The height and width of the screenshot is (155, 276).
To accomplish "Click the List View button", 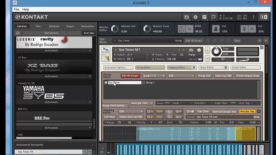I will [x=110, y=117].
